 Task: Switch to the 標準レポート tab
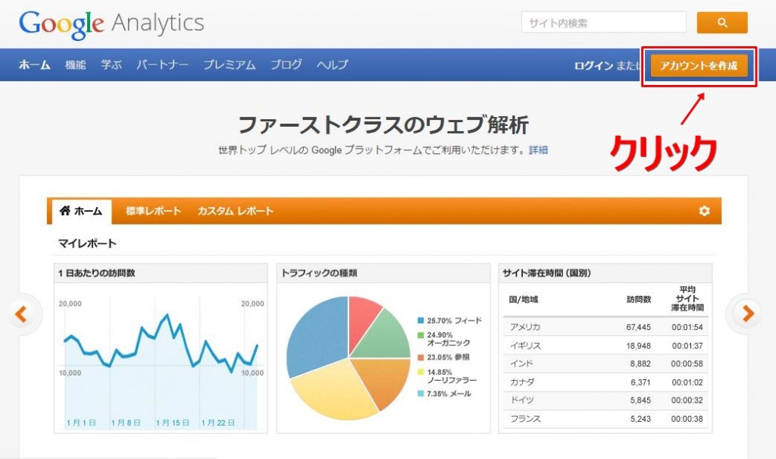[x=153, y=211]
